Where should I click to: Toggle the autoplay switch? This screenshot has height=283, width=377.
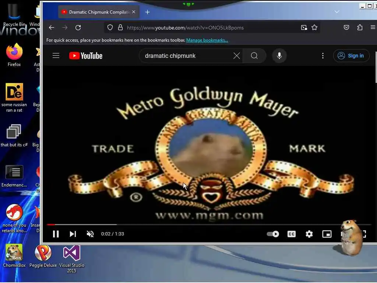273,234
